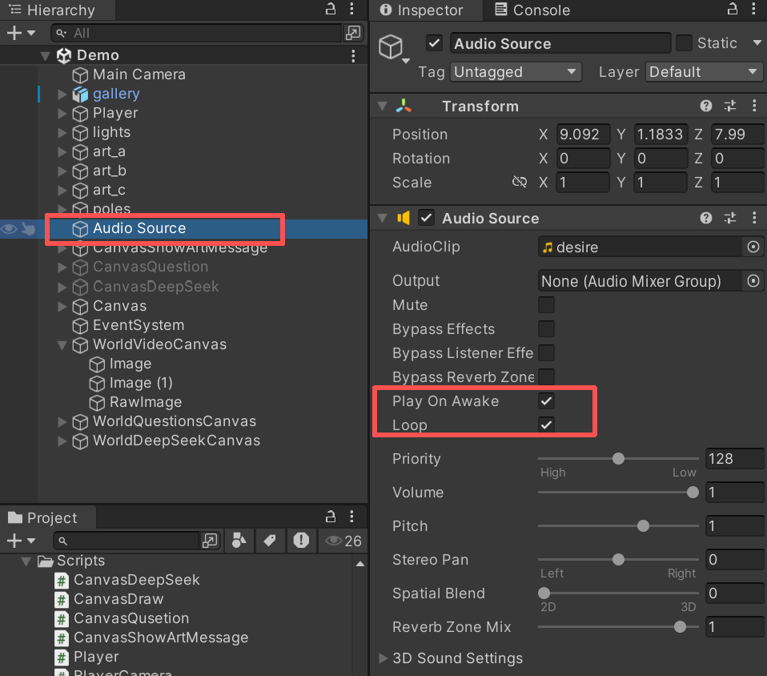
Task: Click Position X field
Action: 583,134
